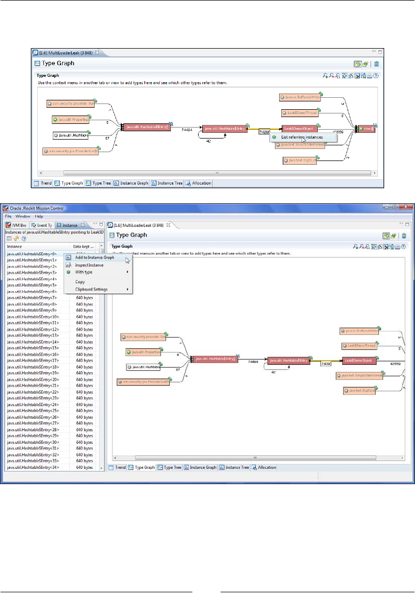Click table settings icon in Instance view toolbar
This screenshot has width=415, height=597.
(x=9, y=239)
